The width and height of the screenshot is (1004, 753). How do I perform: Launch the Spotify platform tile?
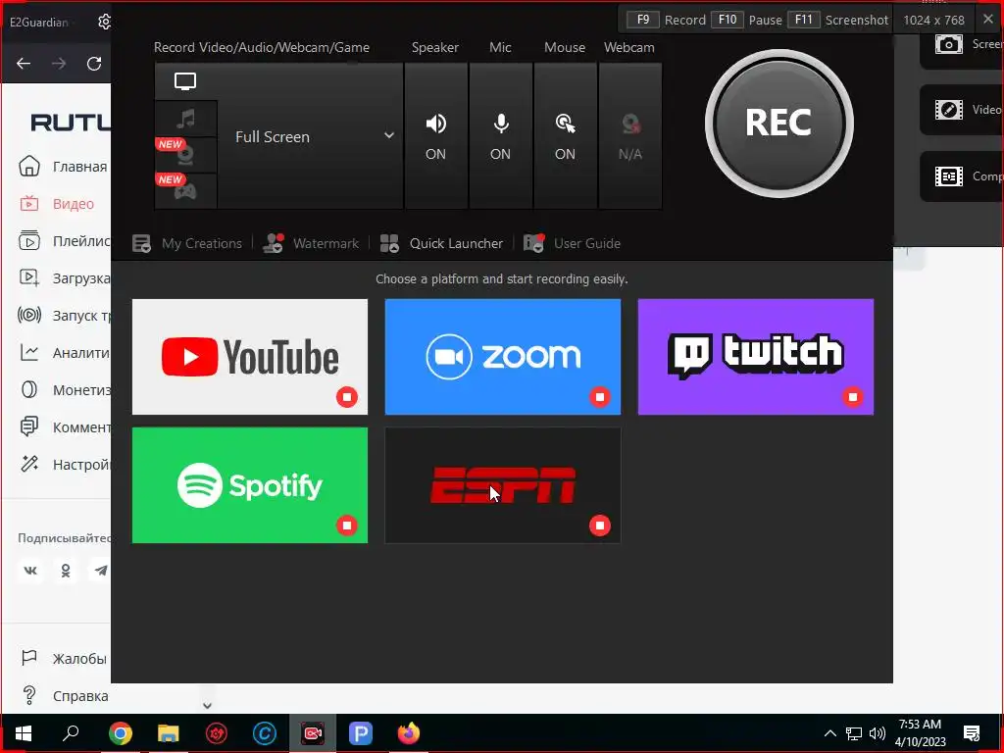tap(250, 485)
